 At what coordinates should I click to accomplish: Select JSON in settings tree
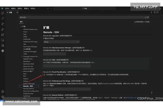pyautogui.click(x=25, y=54)
